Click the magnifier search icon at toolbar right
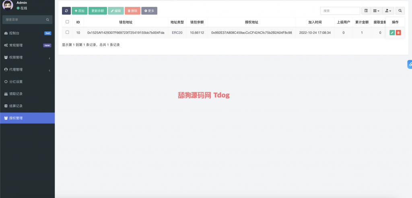 coord(400,11)
